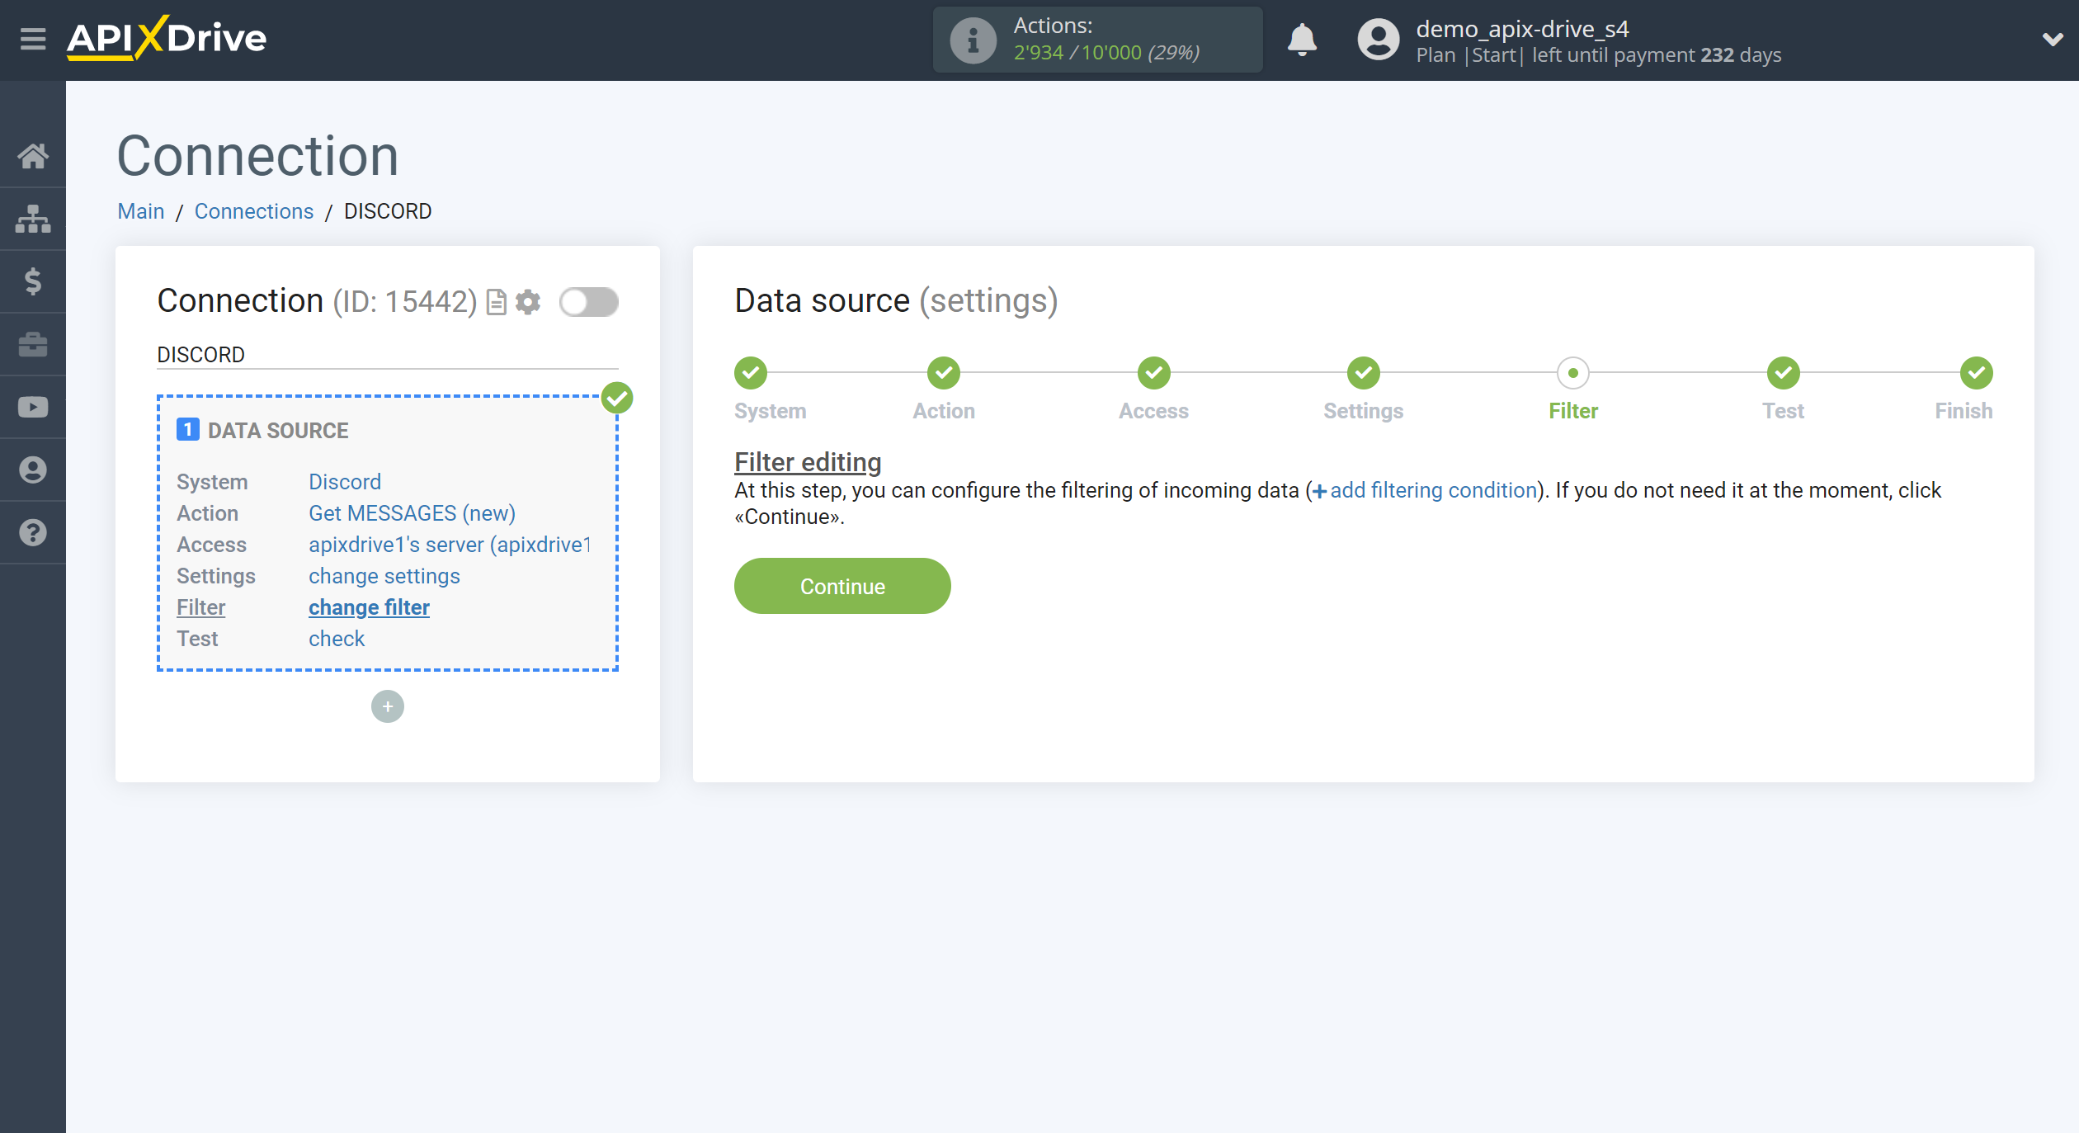This screenshot has height=1133, width=2079.
Task: Click the Filter step circle indicator
Action: (x=1572, y=372)
